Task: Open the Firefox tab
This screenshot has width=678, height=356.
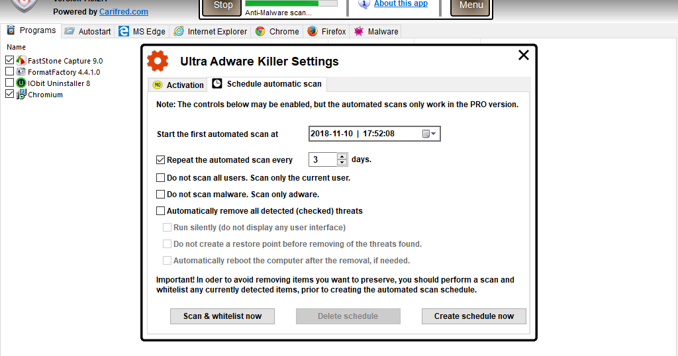Action: click(x=327, y=32)
